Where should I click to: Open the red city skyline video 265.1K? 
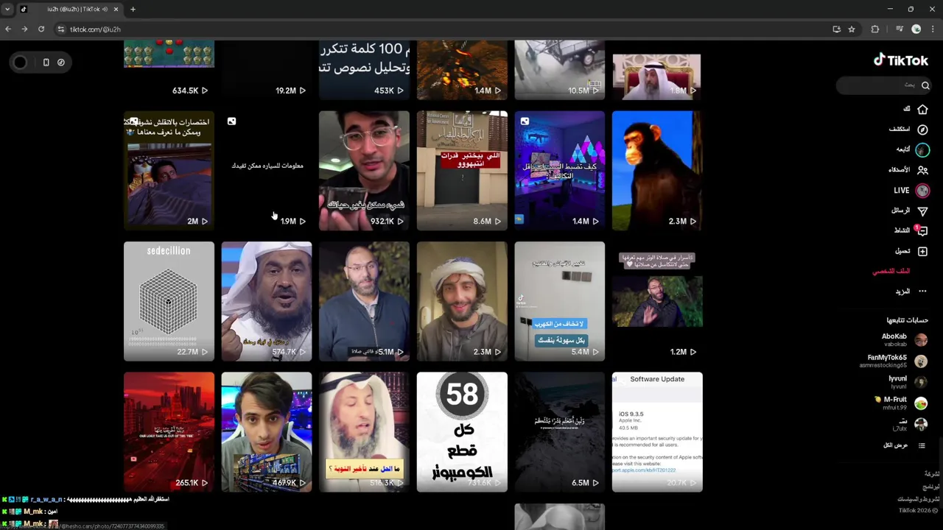169,432
